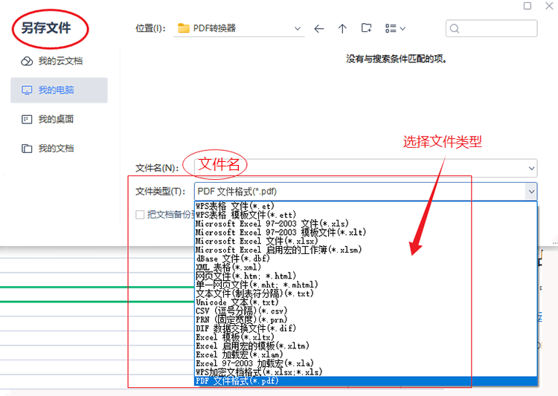This screenshot has height=396, width=558.
Task: Create a new folder
Action: point(366,28)
